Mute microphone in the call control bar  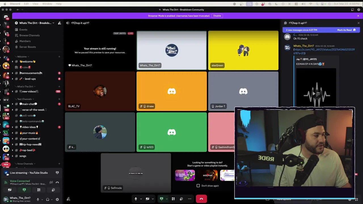pos(136,199)
